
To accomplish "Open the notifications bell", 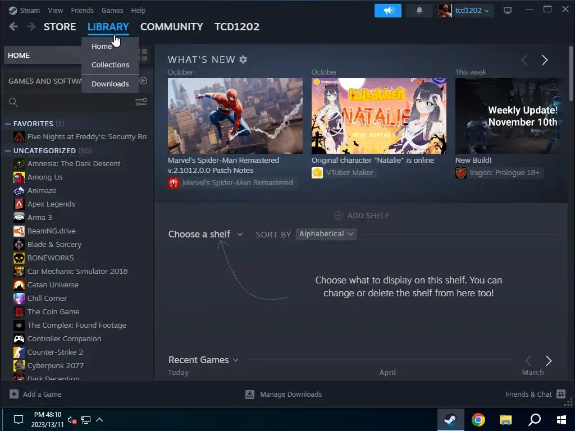I will (419, 11).
